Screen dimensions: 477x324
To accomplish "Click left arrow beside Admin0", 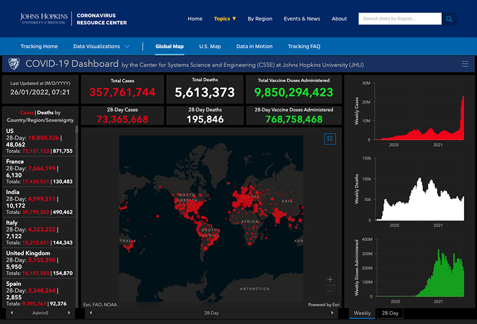I will coord(12,313).
